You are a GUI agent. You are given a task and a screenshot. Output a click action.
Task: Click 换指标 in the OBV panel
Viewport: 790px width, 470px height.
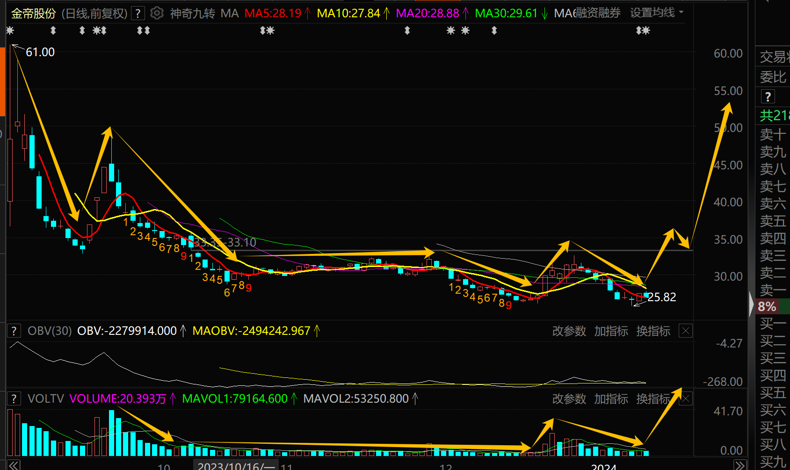[653, 331]
